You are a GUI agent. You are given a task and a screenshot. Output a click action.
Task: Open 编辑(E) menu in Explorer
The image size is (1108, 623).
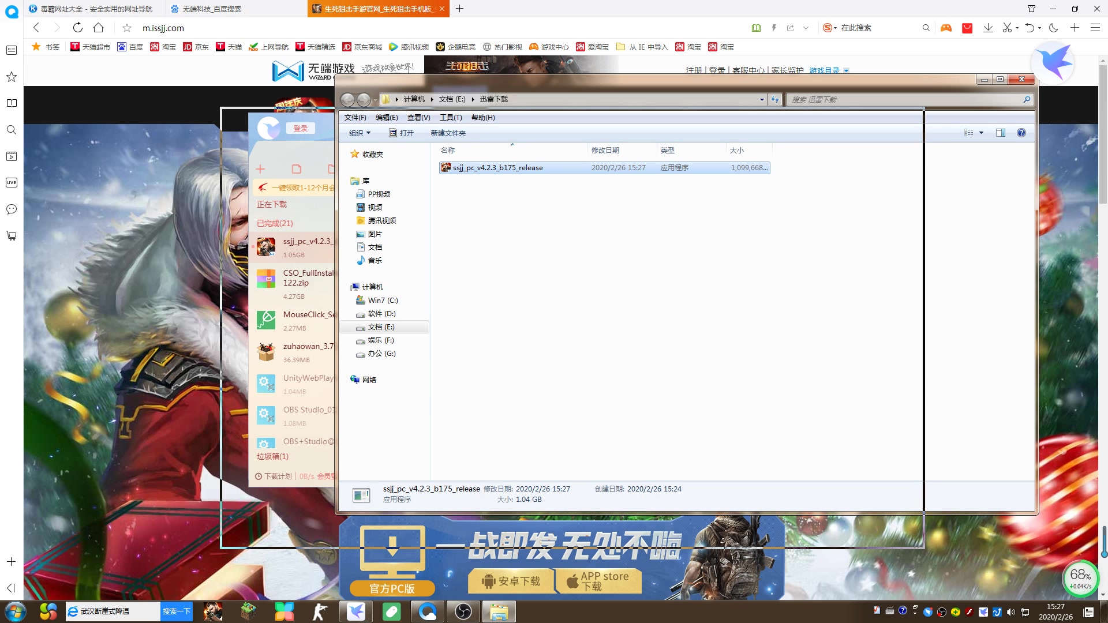pos(387,117)
